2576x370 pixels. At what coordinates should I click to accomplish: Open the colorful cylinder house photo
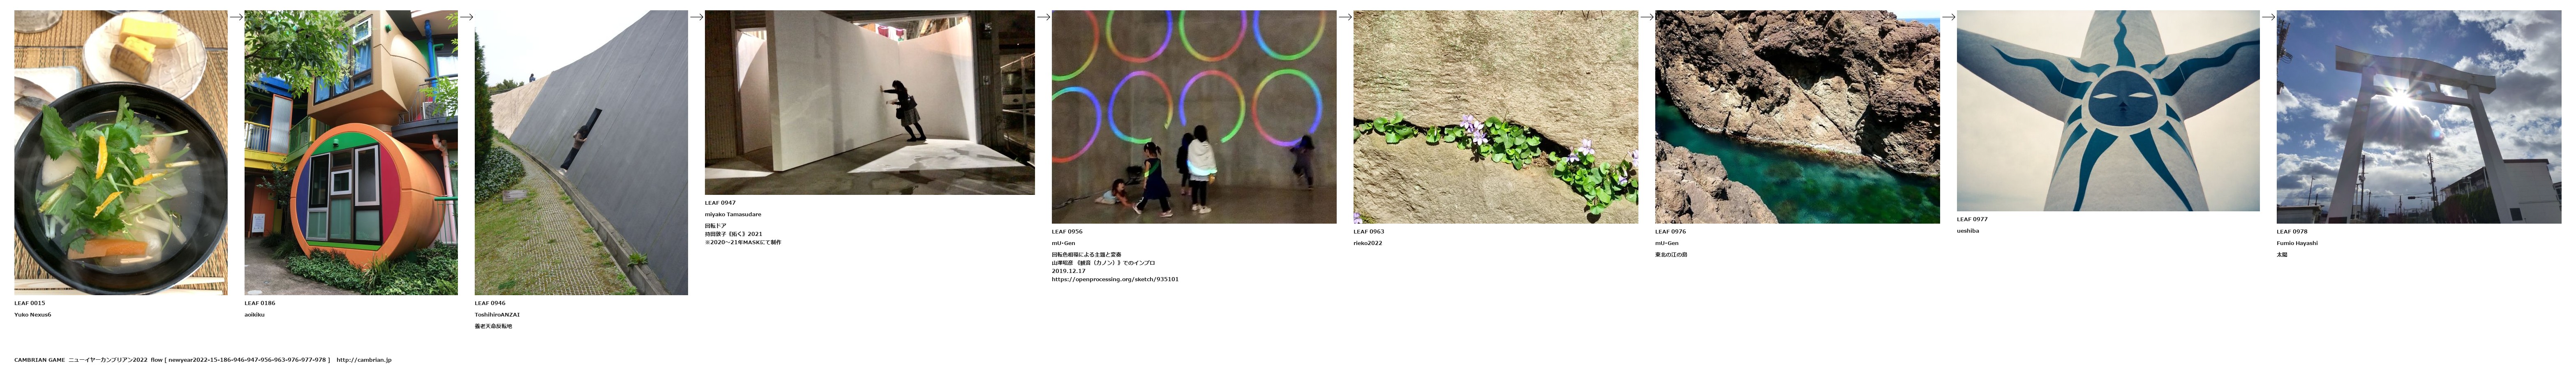coord(351,153)
